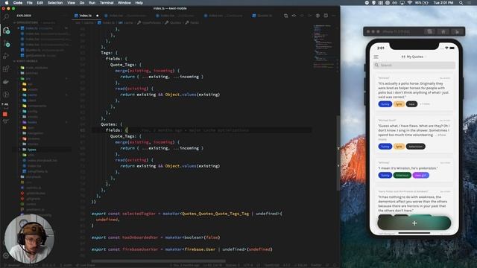Click the editor horizontal scrollbar
Viewport: 477px width, 268px height.
point(159,261)
